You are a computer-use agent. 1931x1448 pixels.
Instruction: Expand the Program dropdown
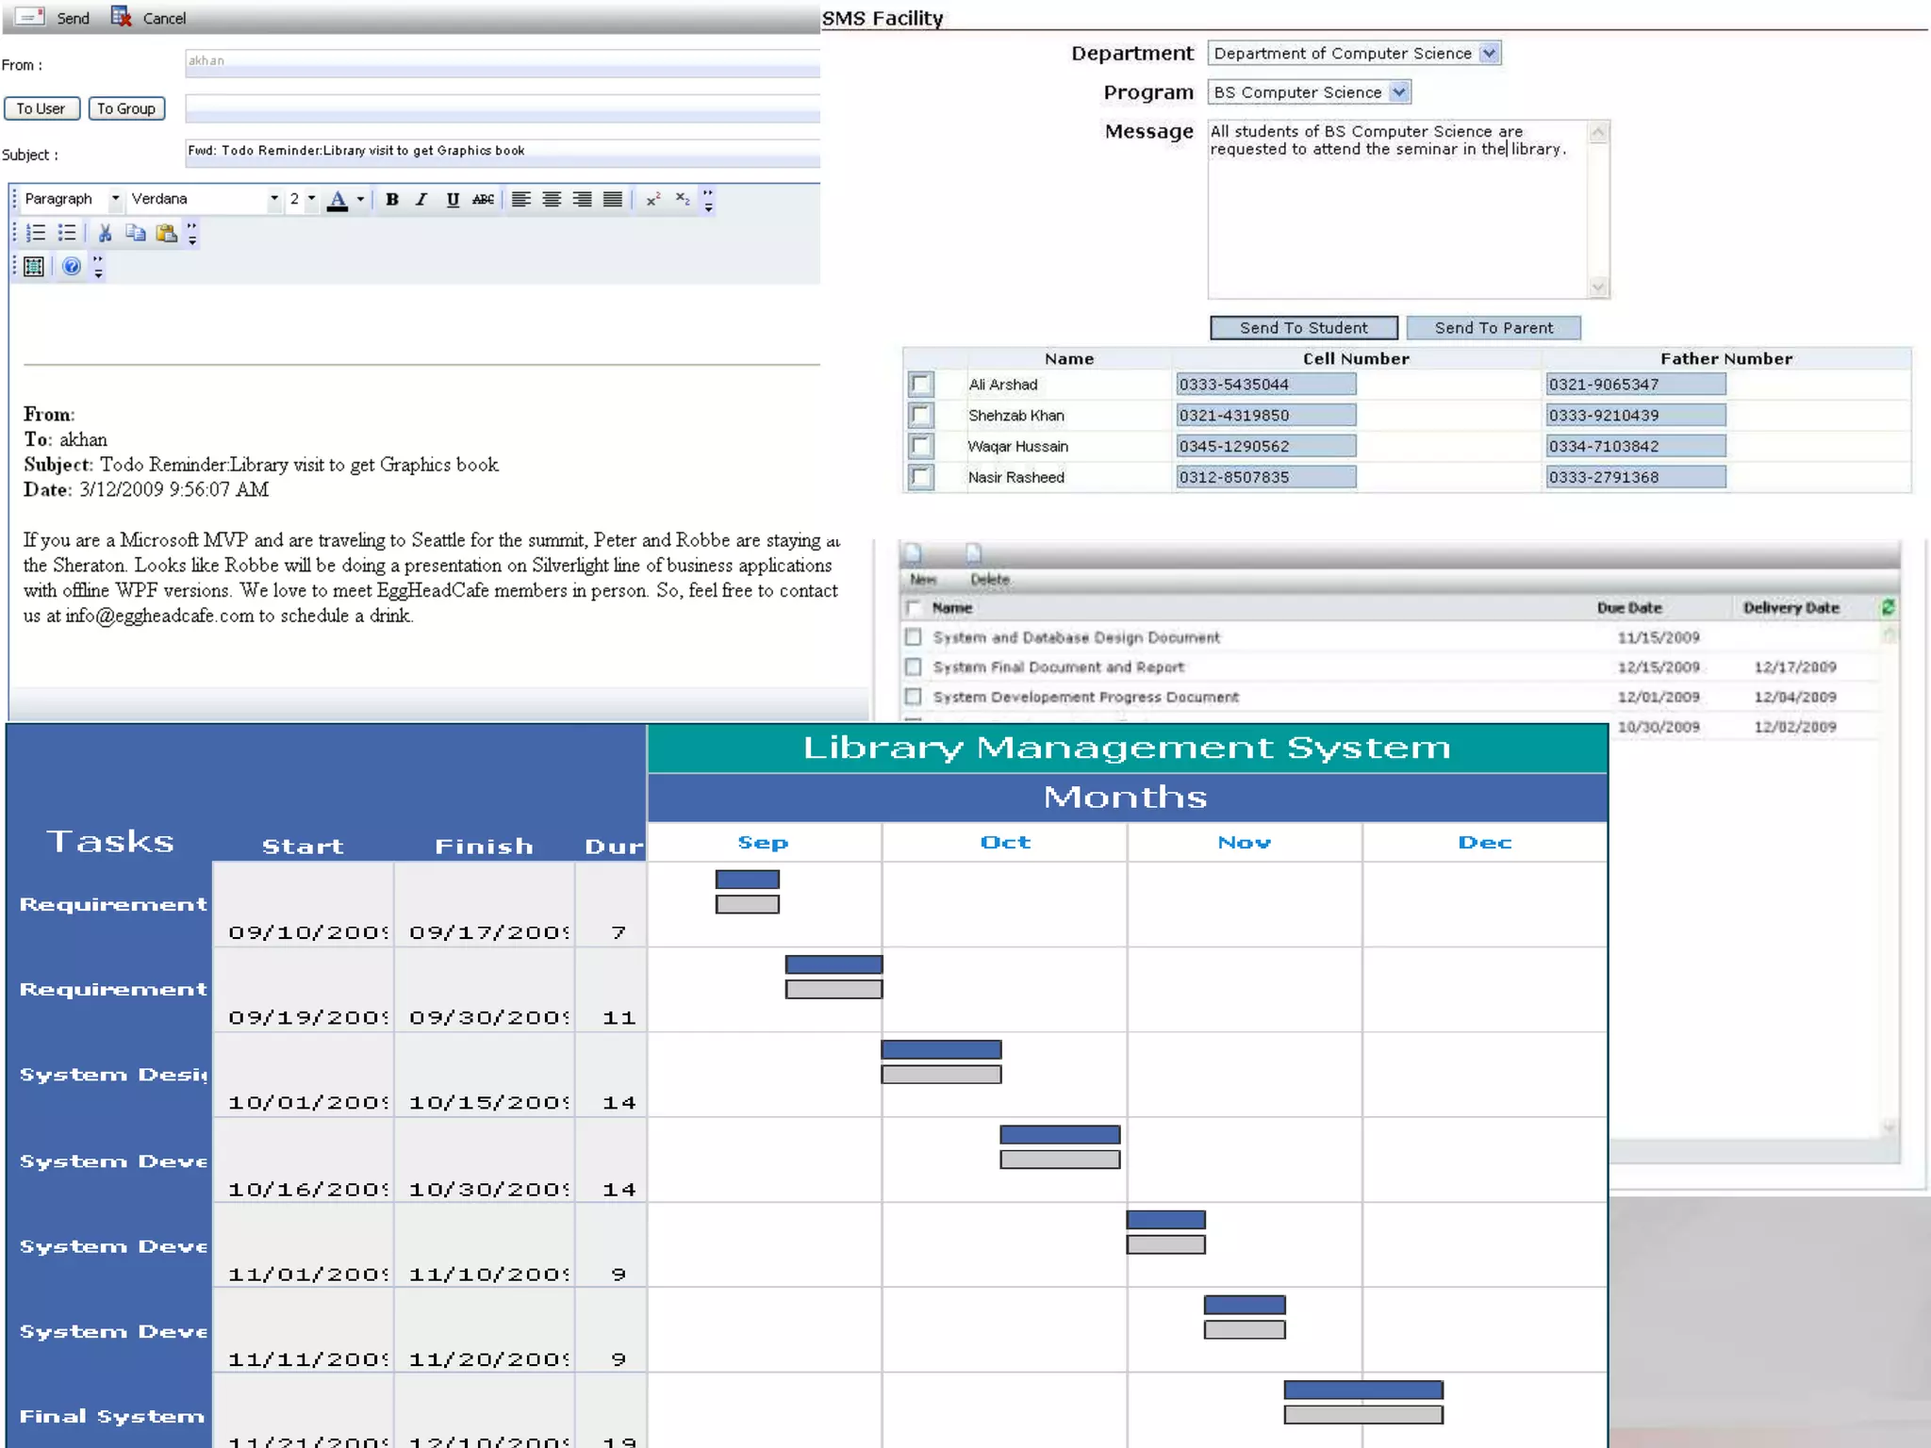coord(1399,92)
